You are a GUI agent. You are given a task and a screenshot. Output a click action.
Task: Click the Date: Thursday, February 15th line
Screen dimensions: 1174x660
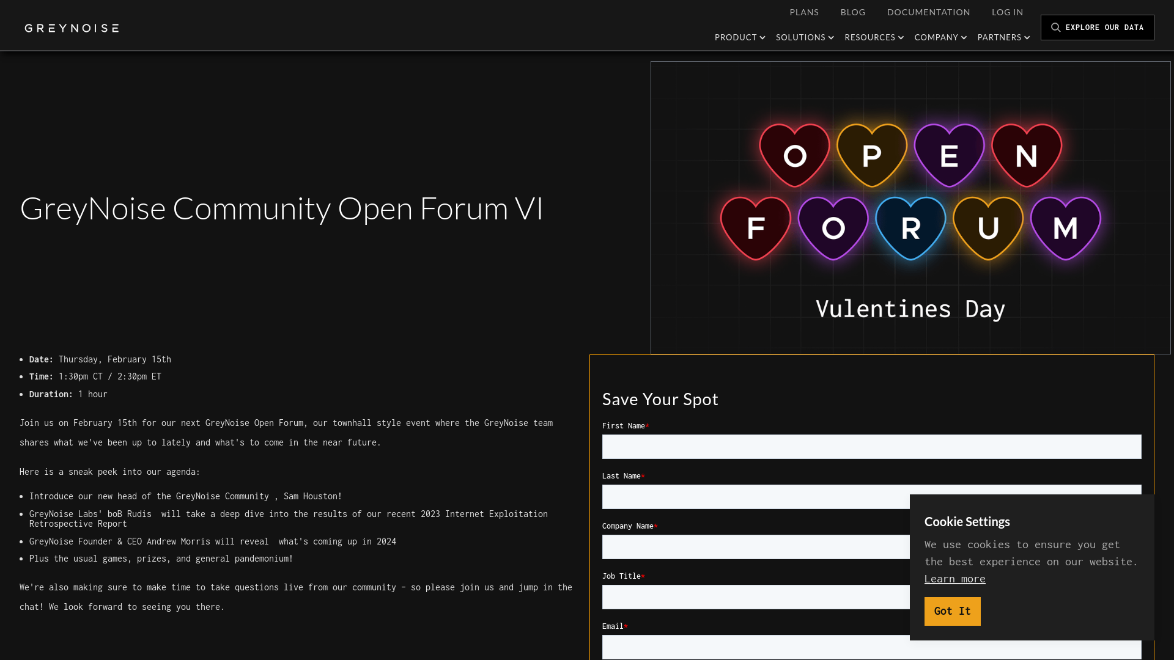(x=100, y=359)
